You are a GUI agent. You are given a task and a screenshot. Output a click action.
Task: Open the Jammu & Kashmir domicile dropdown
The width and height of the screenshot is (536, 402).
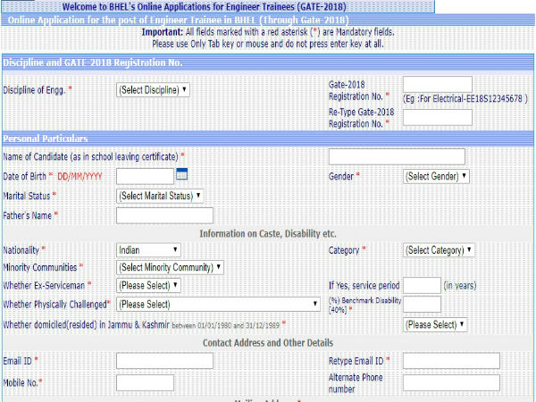435,324
